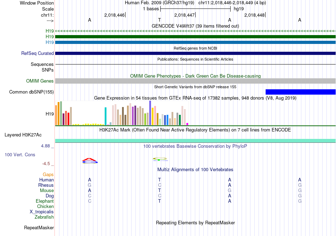Screen dimensions: 336x236
Task: Open the RefSeq Curated track label
Action: pos(37,53)
